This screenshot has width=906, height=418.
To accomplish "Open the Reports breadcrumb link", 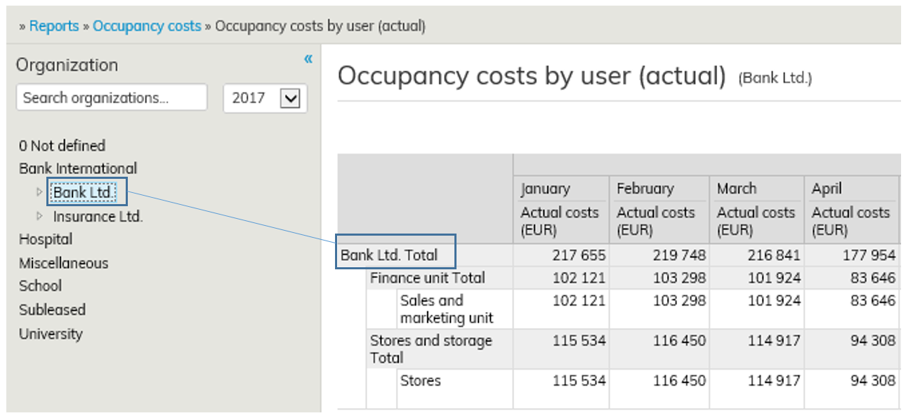I will click(54, 26).
